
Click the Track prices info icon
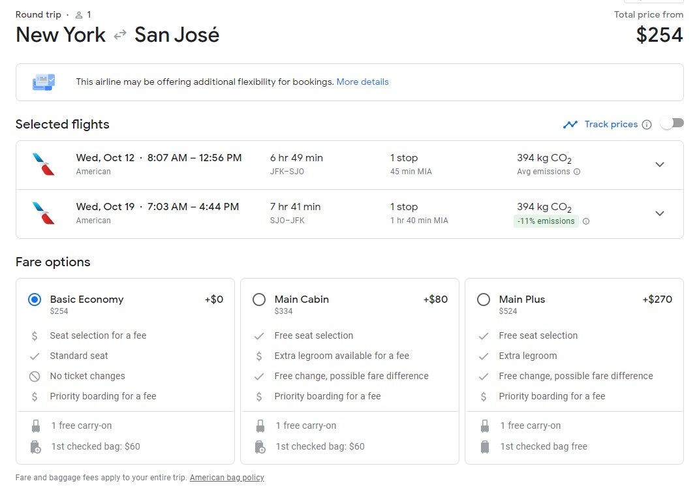point(647,125)
